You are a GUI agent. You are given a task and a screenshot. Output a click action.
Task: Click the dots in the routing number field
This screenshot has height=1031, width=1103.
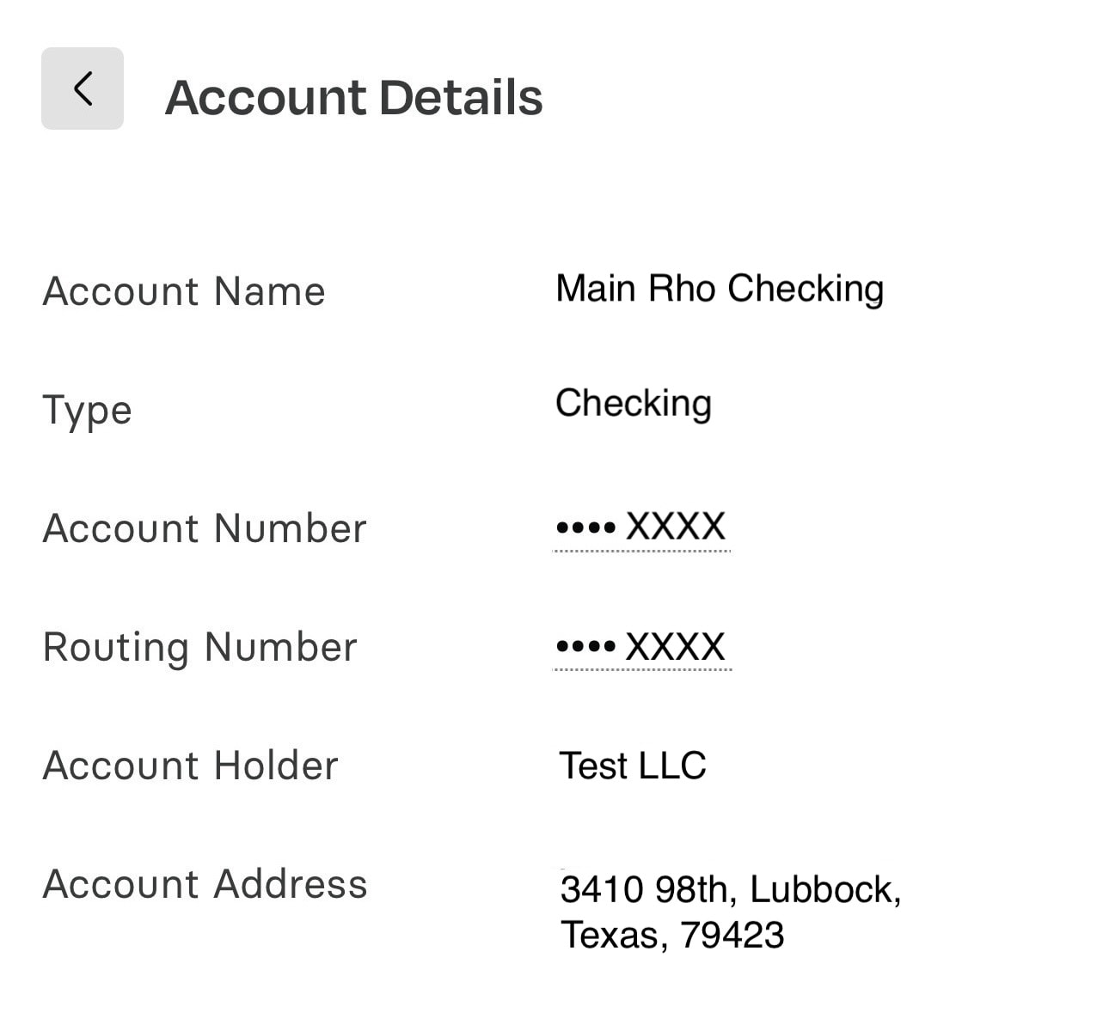(585, 646)
